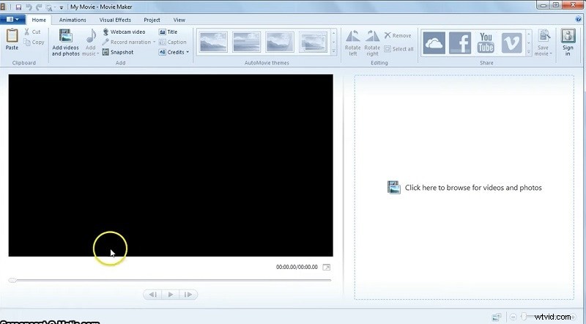The image size is (586, 324).
Task: Click Rotate right button
Action: [372, 43]
